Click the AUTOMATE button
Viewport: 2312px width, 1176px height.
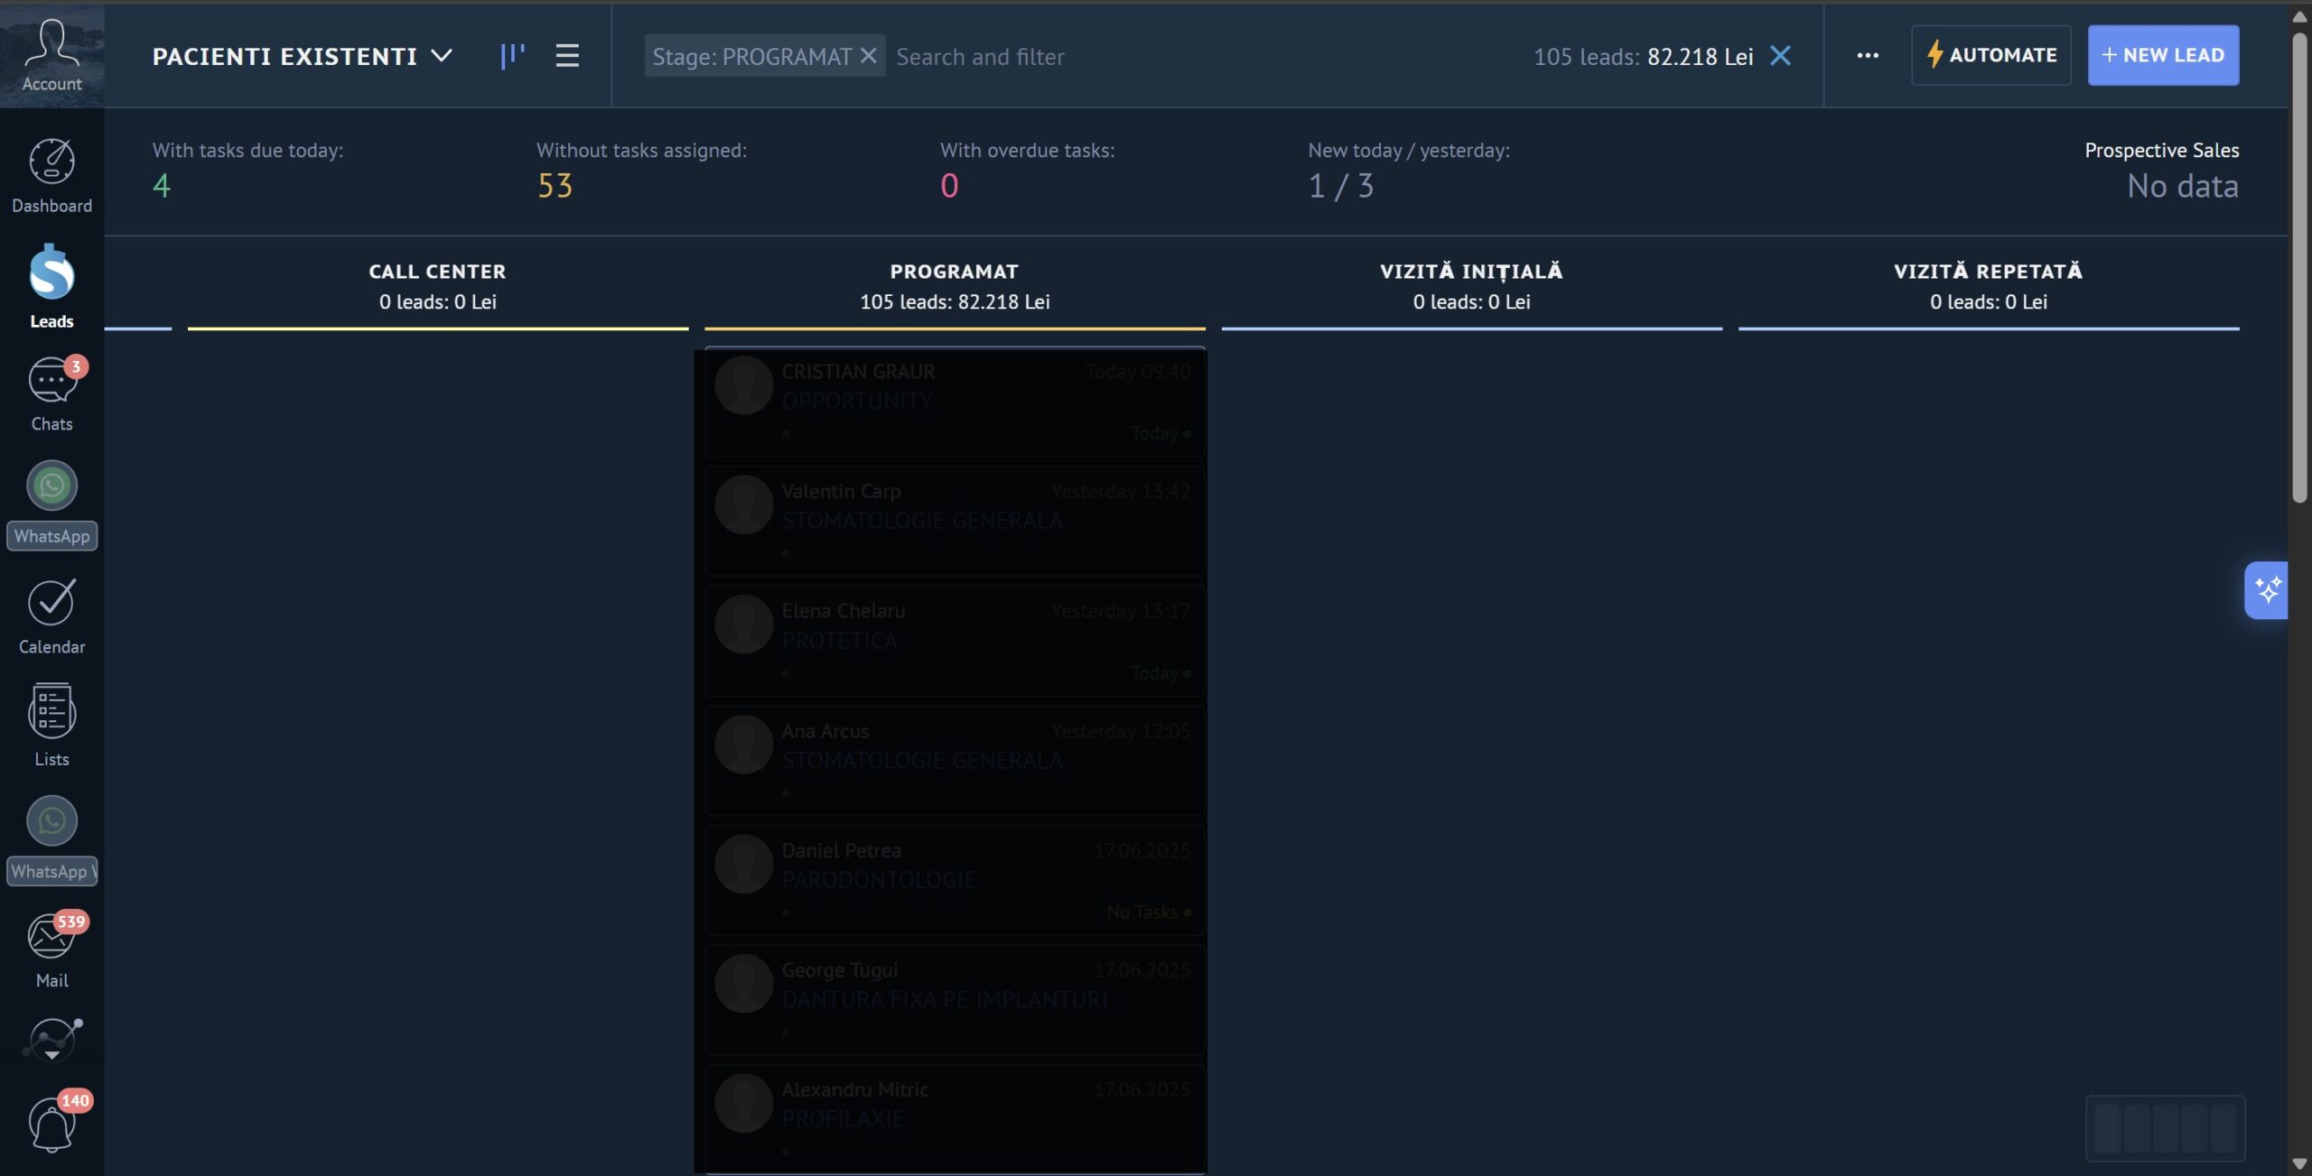pyautogui.click(x=1990, y=56)
